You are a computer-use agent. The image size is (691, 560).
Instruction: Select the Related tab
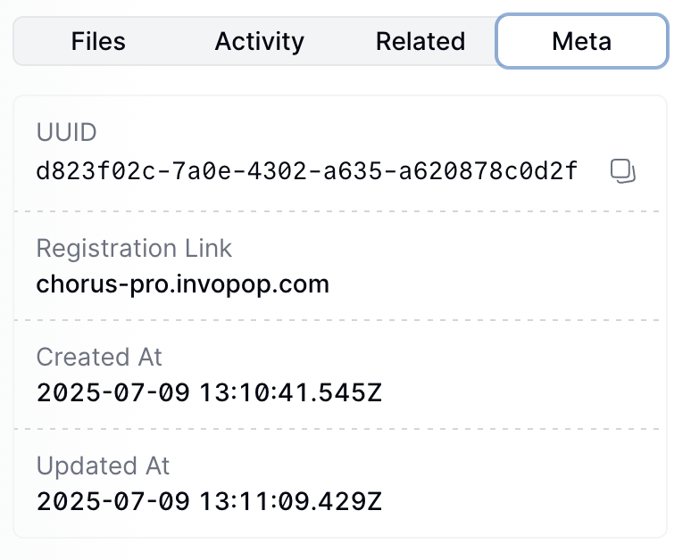click(420, 41)
